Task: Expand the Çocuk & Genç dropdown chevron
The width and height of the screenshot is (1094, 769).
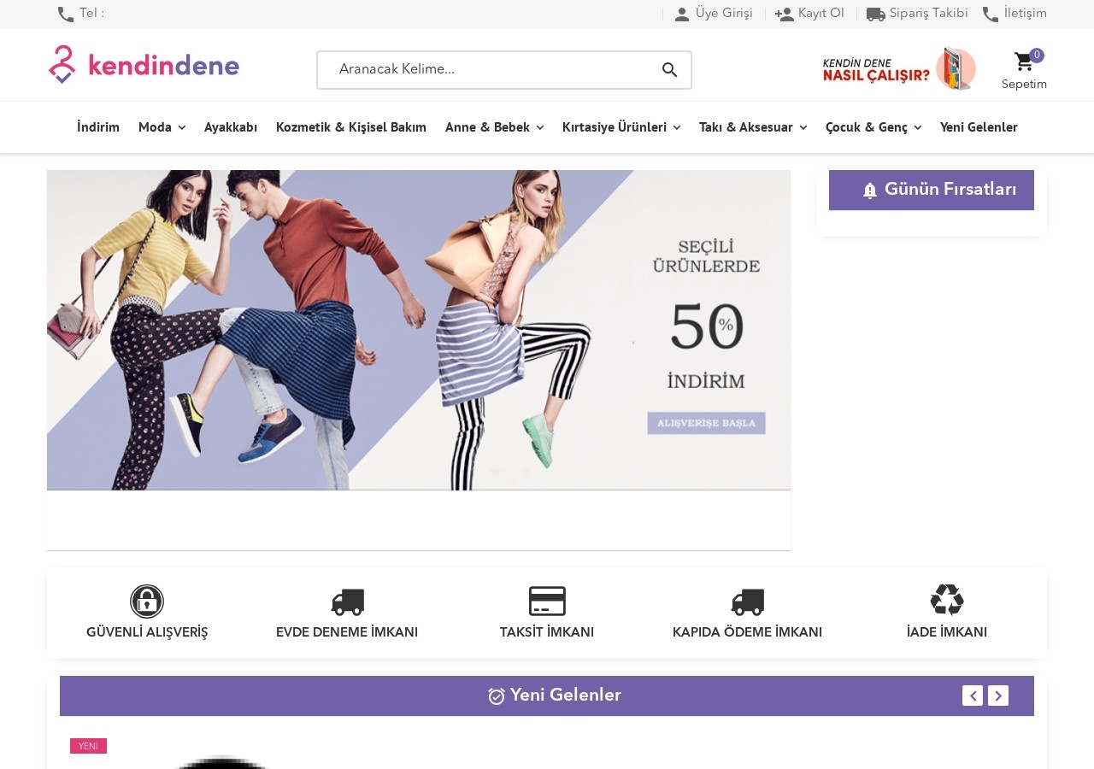Action: pyautogui.click(x=917, y=128)
